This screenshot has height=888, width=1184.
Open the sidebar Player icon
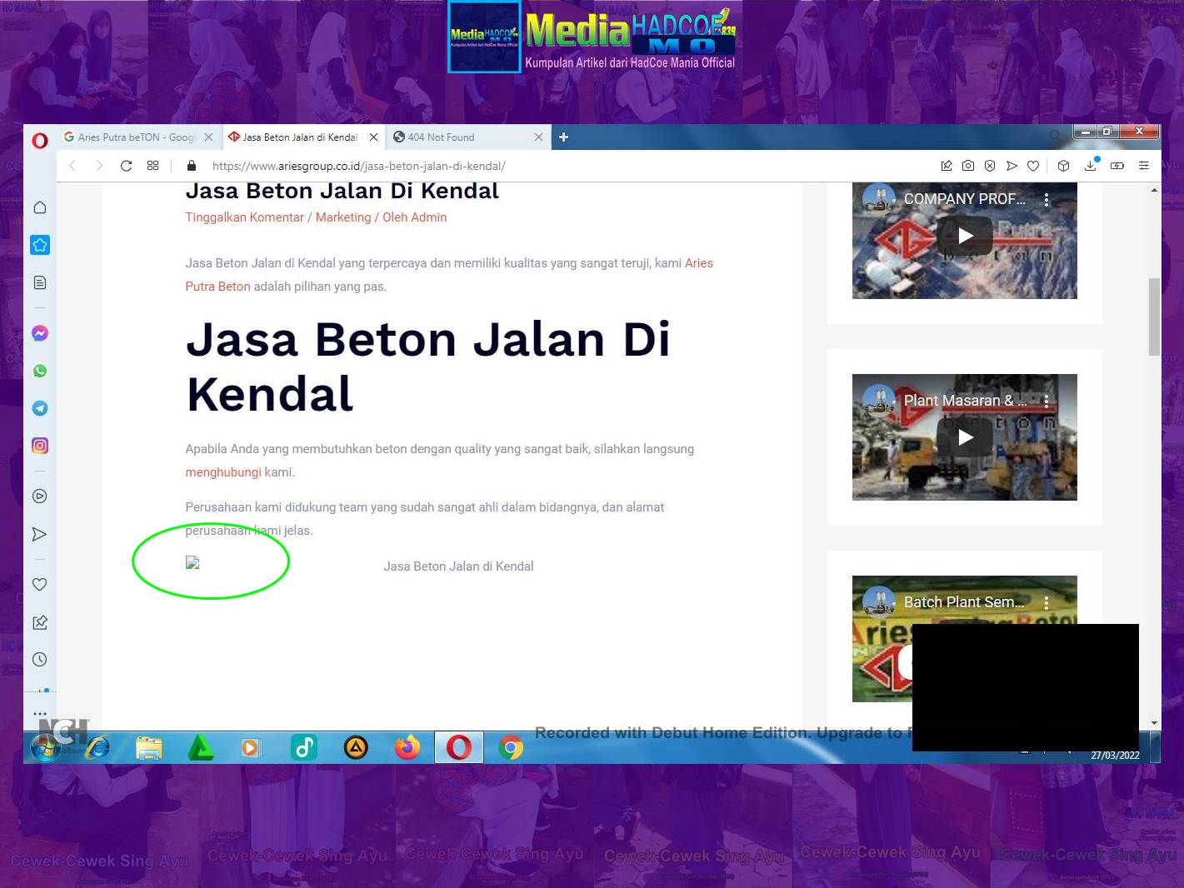39,496
